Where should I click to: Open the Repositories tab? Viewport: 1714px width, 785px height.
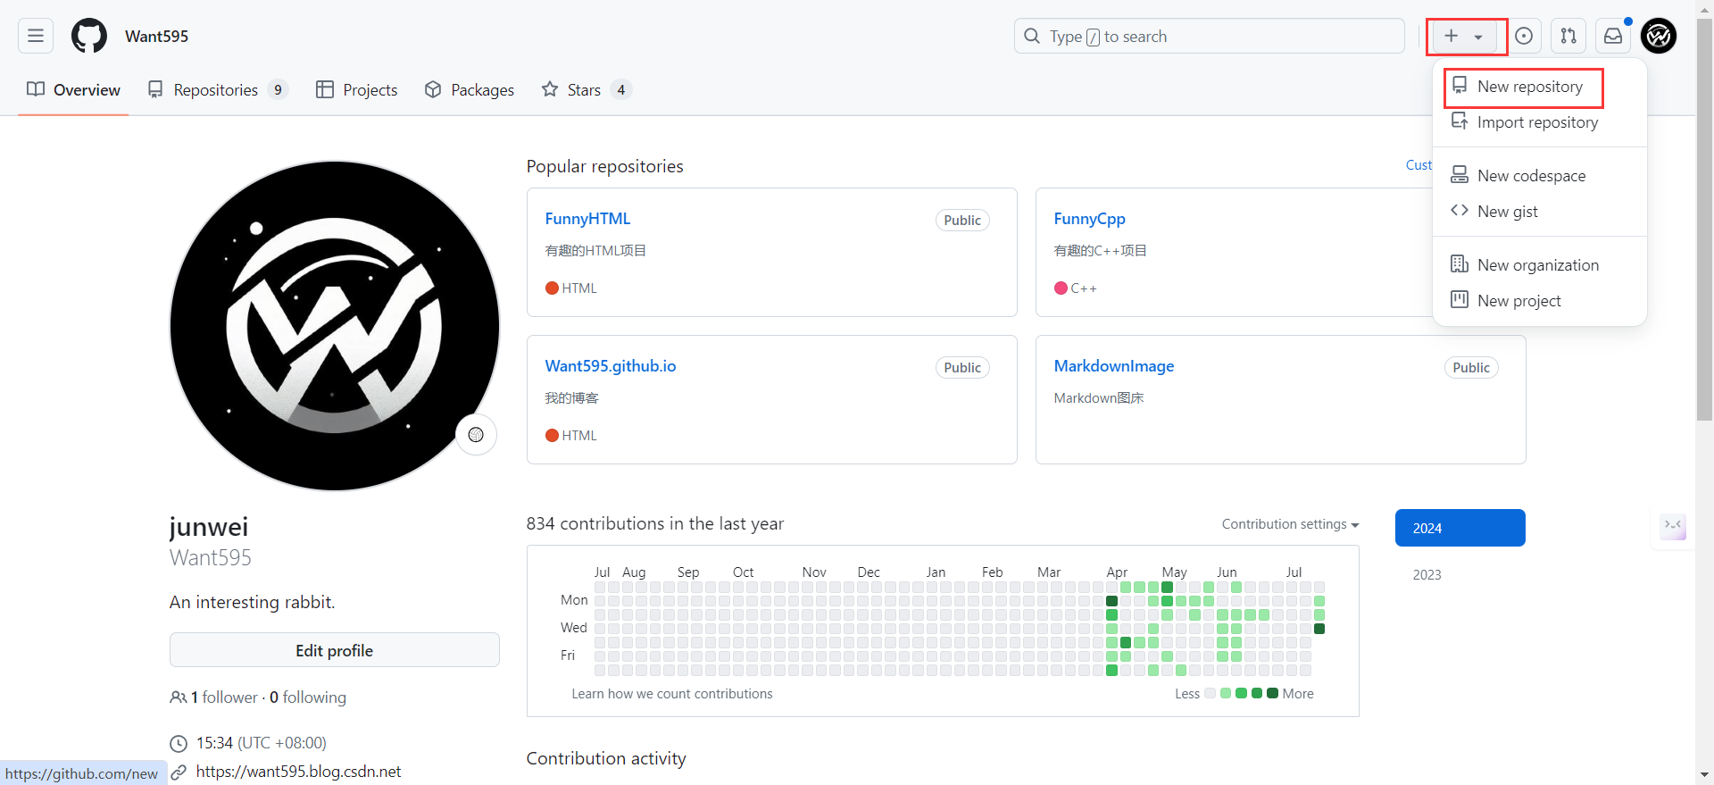(218, 89)
